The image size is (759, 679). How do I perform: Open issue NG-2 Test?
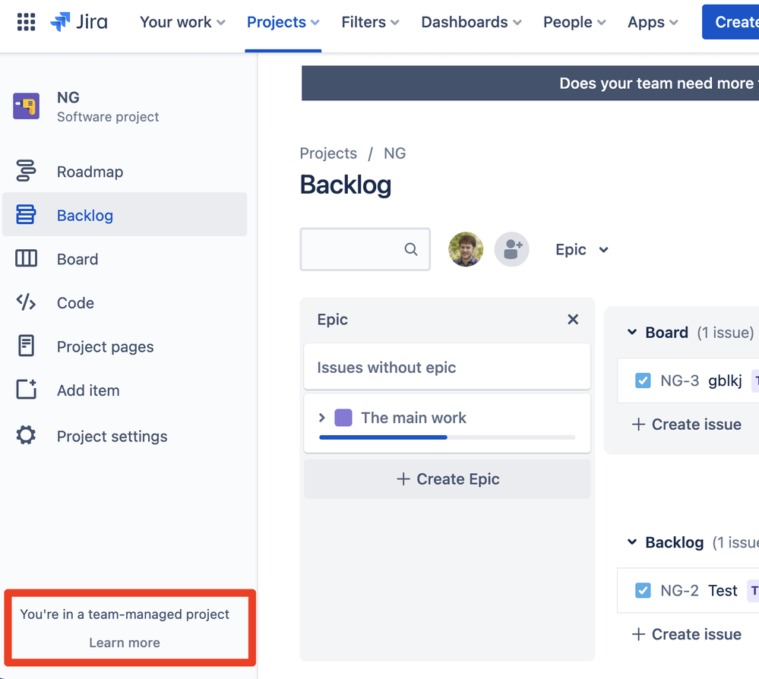(x=688, y=590)
